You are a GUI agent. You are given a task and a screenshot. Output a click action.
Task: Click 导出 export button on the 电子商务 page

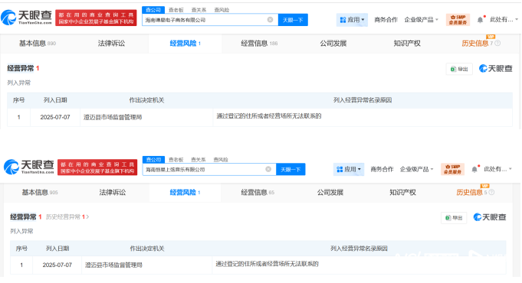pos(459,69)
